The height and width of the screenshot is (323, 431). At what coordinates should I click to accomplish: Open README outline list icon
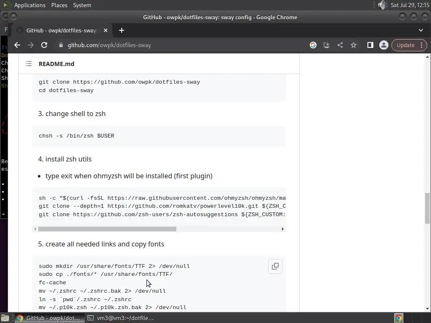click(x=29, y=64)
